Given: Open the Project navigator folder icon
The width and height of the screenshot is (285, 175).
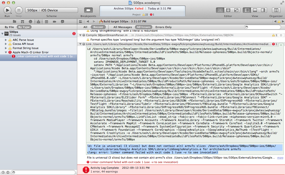Looking at the screenshot, I should (14, 22).
